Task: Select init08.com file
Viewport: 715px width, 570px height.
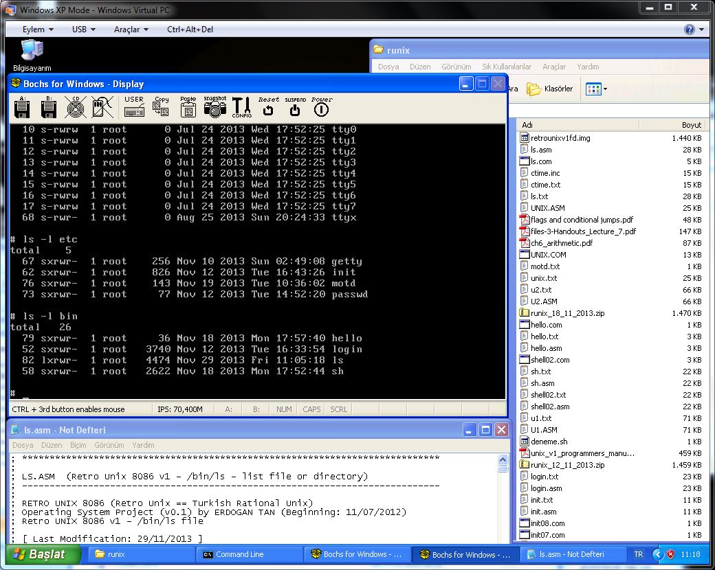Action: click(x=542, y=523)
